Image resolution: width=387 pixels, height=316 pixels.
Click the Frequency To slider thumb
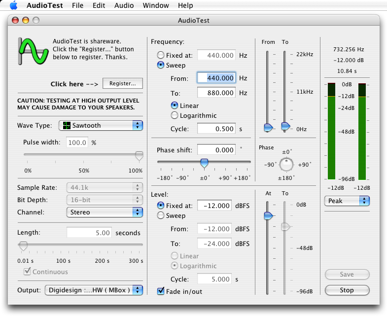point(285,127)
